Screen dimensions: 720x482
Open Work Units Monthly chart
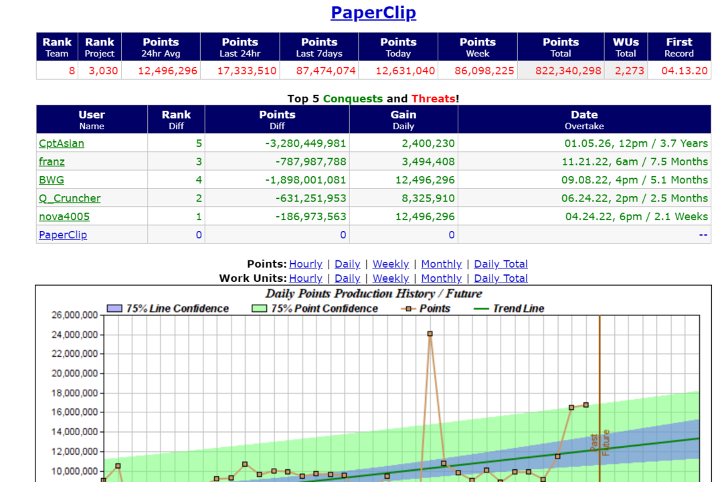[441, 278]
